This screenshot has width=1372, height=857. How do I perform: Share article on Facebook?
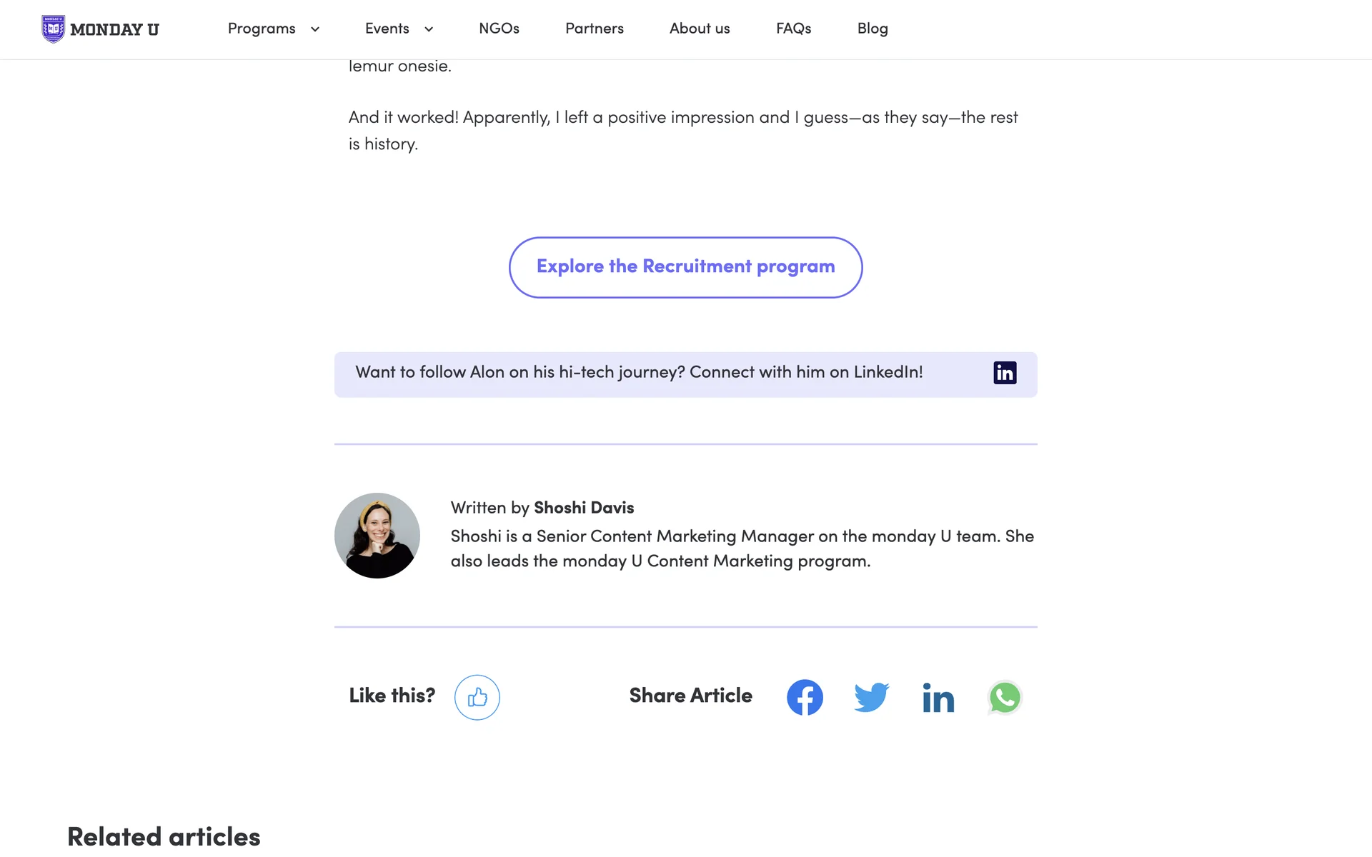(805, 697)
